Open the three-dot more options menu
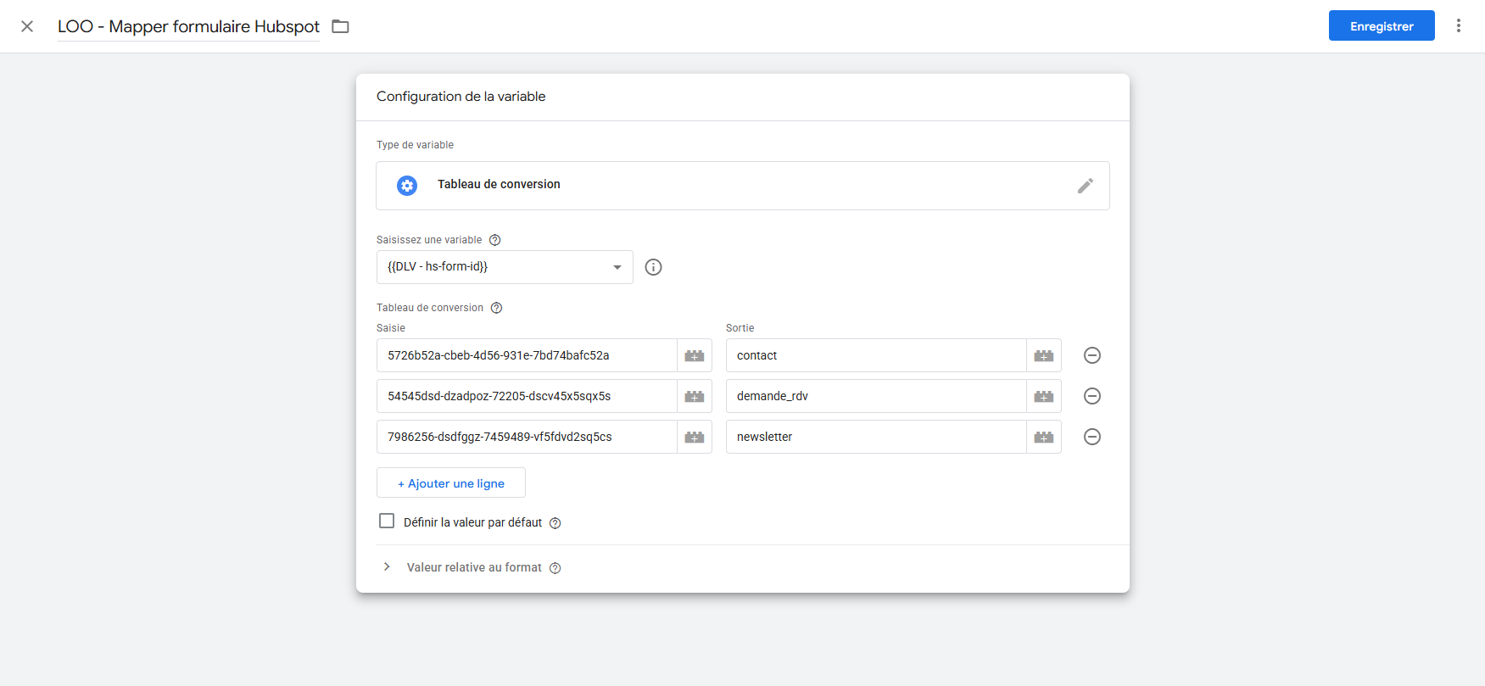This screenshot has height=686, width=1485. click(x=1458, y=26)
